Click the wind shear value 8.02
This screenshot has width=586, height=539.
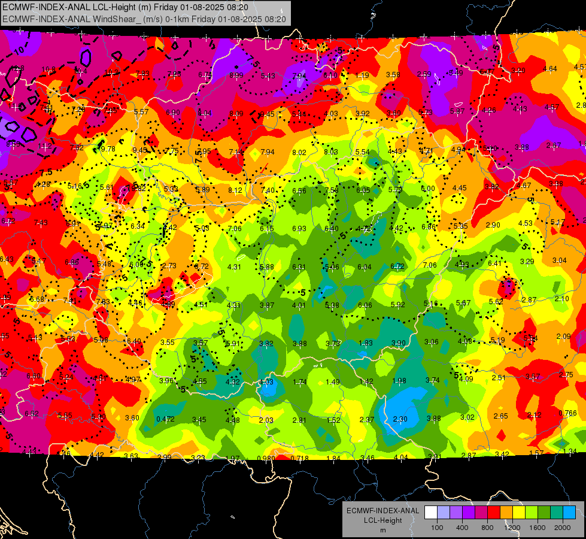(299, 152)
